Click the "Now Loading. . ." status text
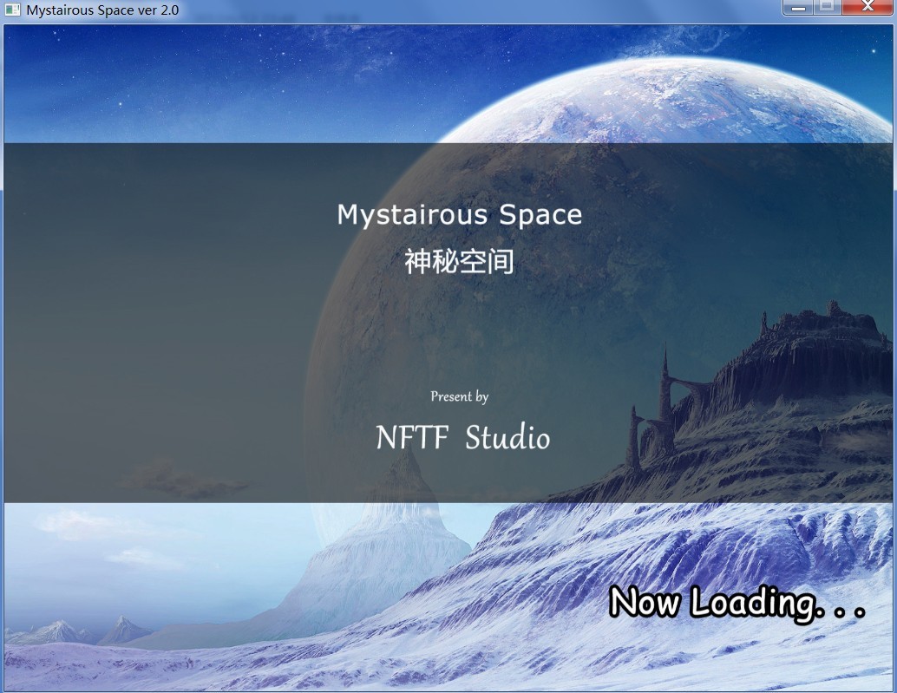Screen dimensions: 897x693 737,603
